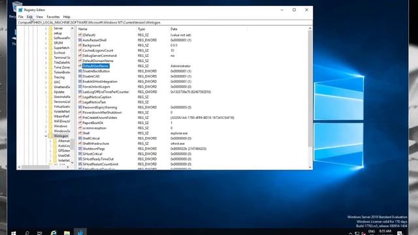Select the Shell string value icon
Viewport: 418px width, 235px height.
pyautogui.click(x=80, y=133)
